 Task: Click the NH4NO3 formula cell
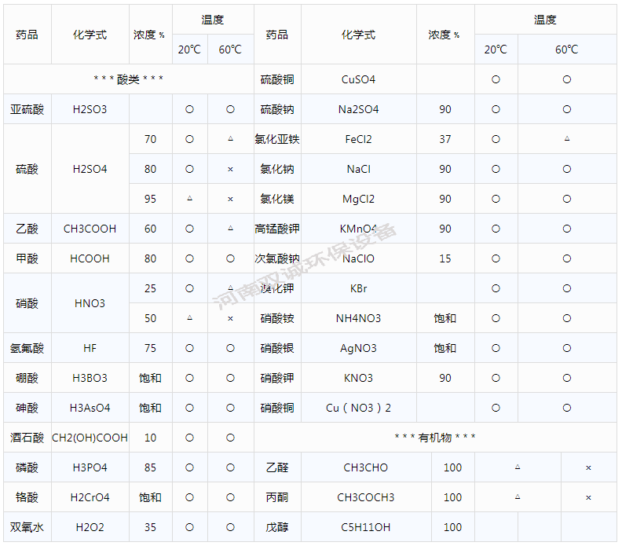[x=358, y=319]
